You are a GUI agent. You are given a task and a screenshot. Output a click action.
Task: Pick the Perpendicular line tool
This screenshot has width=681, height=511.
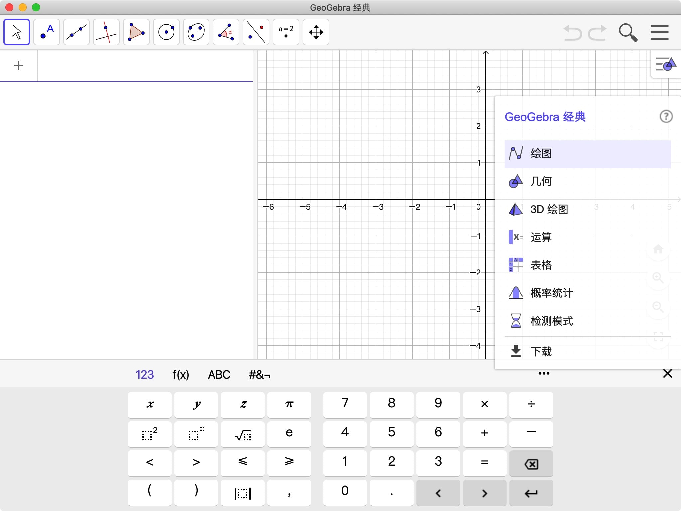[106, 32]
